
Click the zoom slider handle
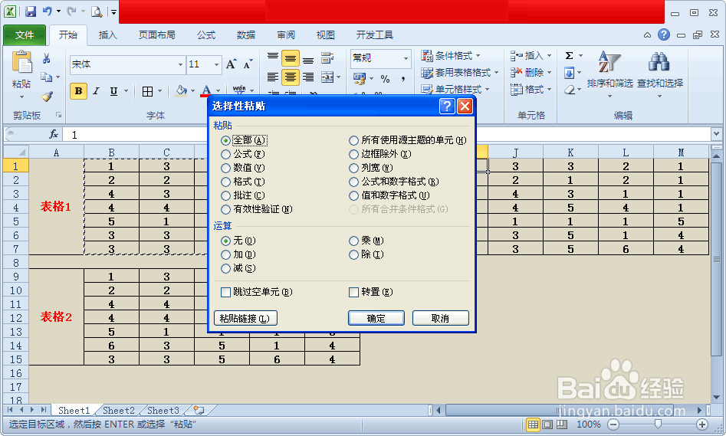658,424
